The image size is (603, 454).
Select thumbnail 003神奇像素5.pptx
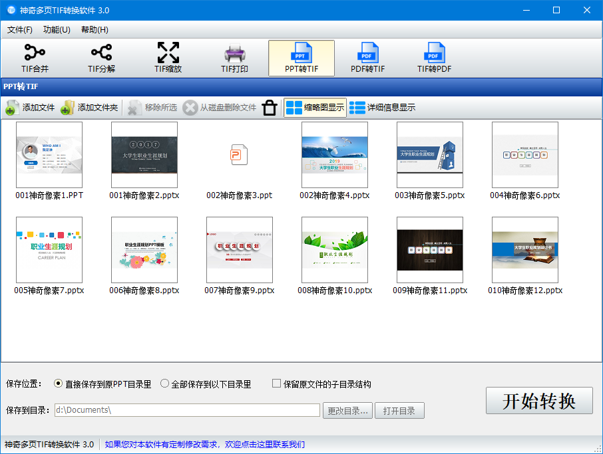pyautogui.click(x=430, y=155)
